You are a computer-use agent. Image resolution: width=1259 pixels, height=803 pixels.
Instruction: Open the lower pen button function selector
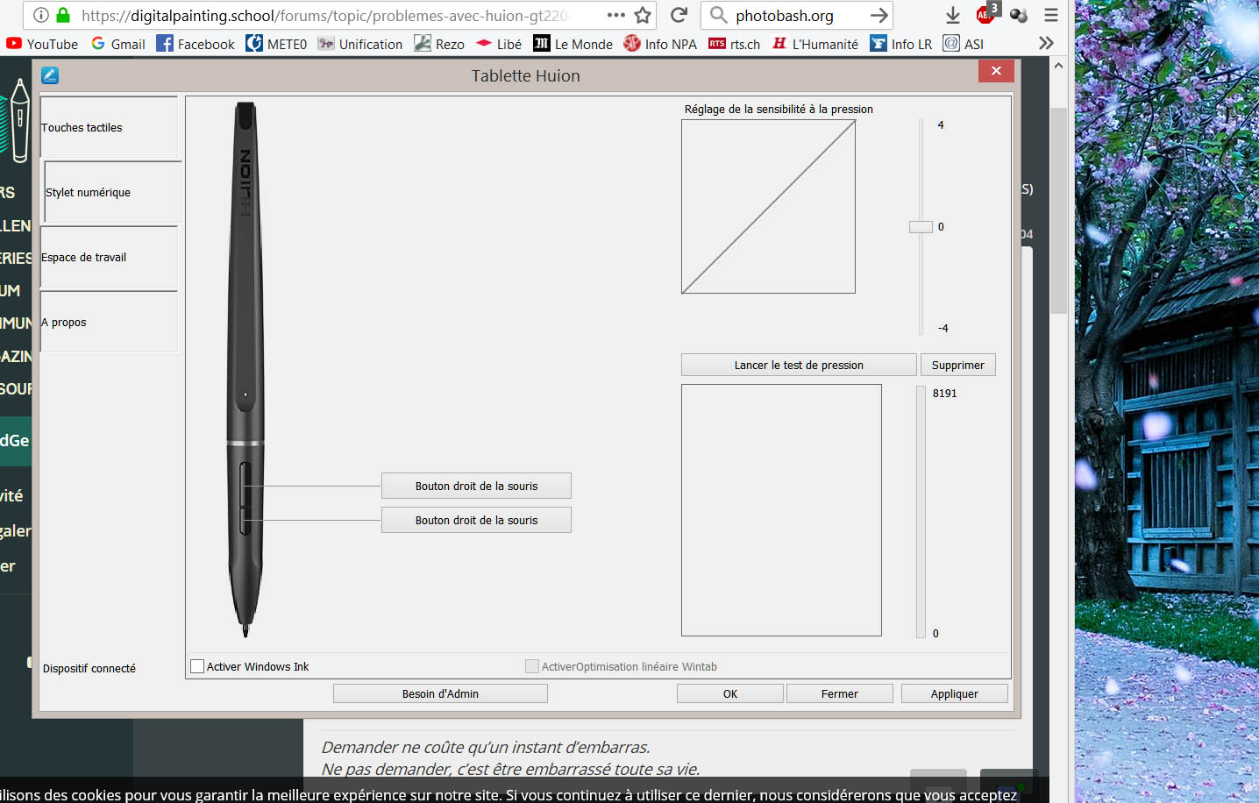pos(476,520)
